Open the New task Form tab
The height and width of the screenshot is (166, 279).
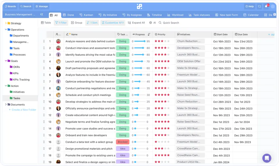click(x=226, y=15)
